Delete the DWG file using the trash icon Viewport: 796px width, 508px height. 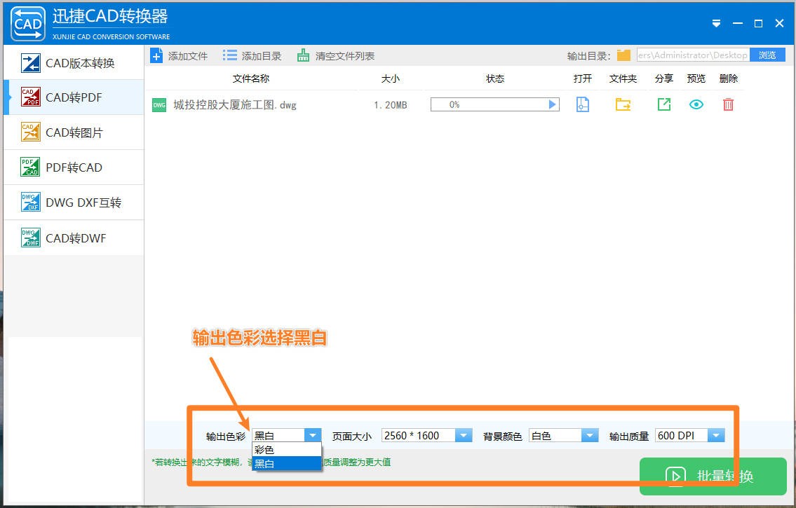pyautogui.click(x=728, y=104)
